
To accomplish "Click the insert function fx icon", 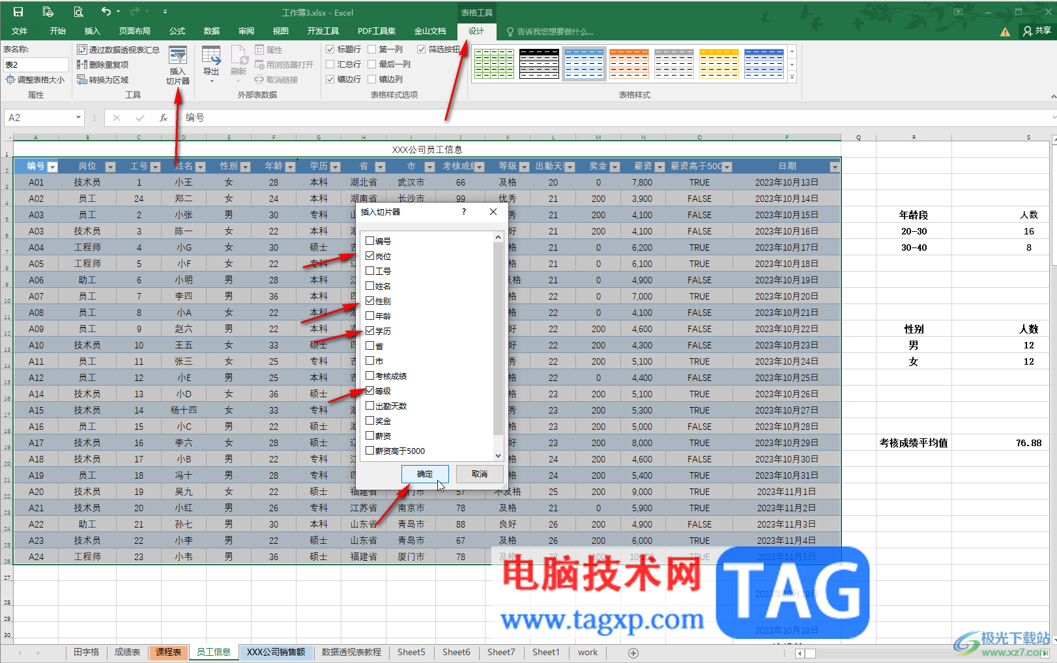I will tap(164, 118).
